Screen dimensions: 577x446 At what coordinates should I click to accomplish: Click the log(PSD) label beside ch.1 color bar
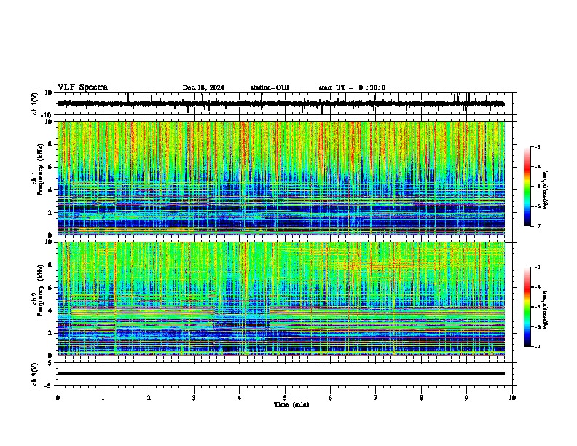click(545, 190)
